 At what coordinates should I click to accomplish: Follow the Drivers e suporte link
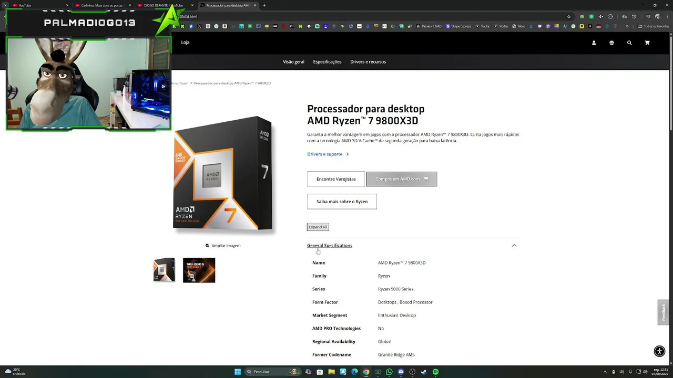(328, 154)
